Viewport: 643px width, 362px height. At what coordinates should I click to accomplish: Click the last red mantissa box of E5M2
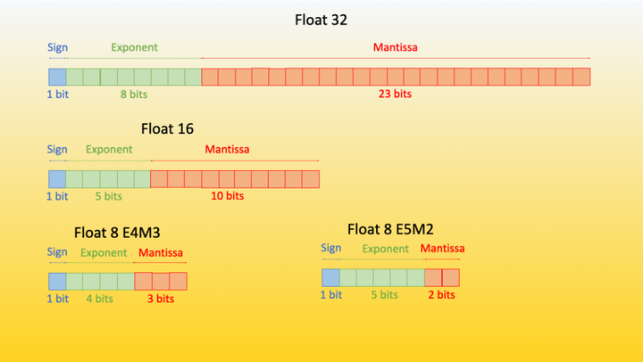tap(451, 277)
